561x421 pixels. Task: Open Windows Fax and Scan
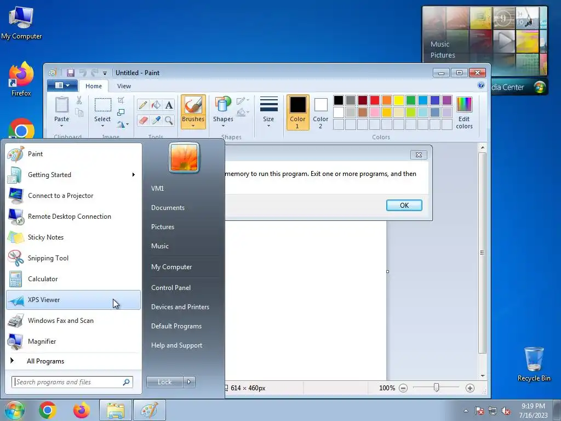click(73, 321)
